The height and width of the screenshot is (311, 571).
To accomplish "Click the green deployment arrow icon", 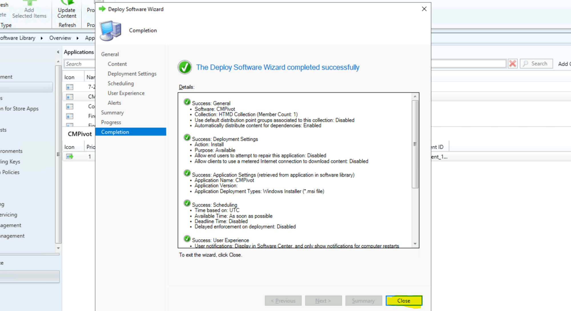I will [70, 156].
